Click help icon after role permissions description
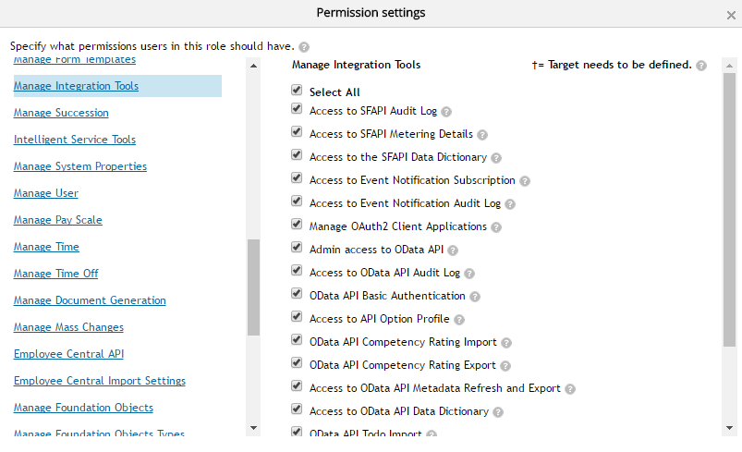Screen dimensions: 742x452 pyautogui.click(x=304, y=46)
